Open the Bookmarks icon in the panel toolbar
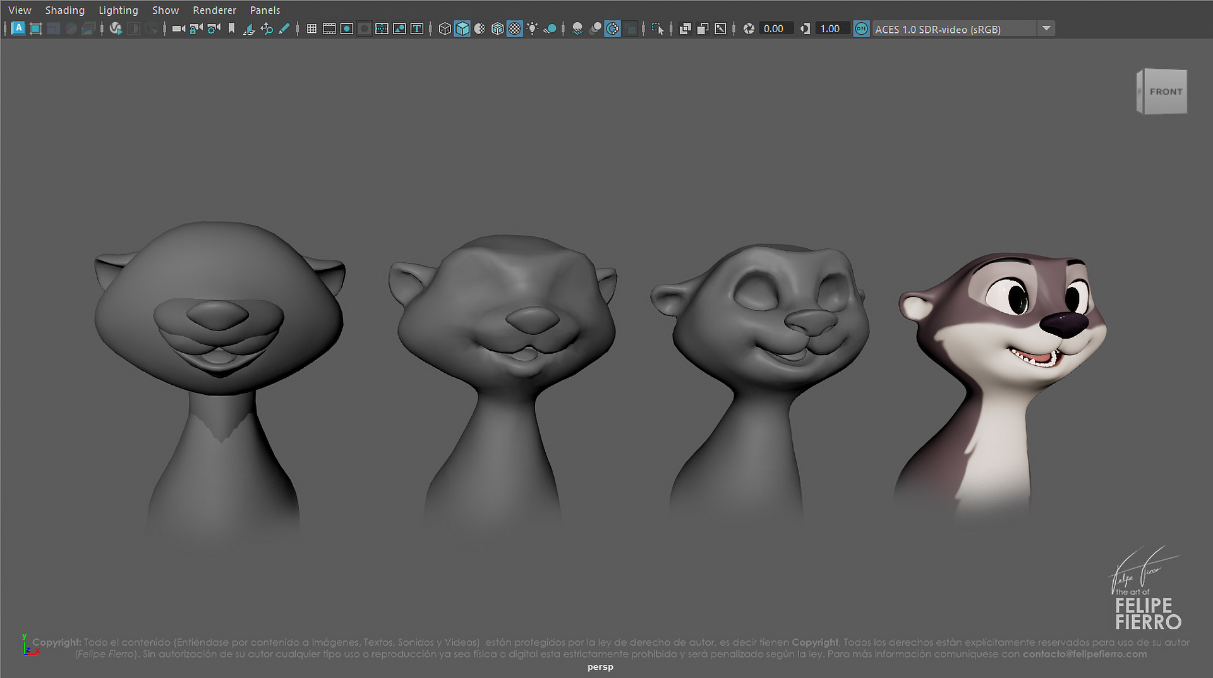1213x678 pixels. point(232,28)
